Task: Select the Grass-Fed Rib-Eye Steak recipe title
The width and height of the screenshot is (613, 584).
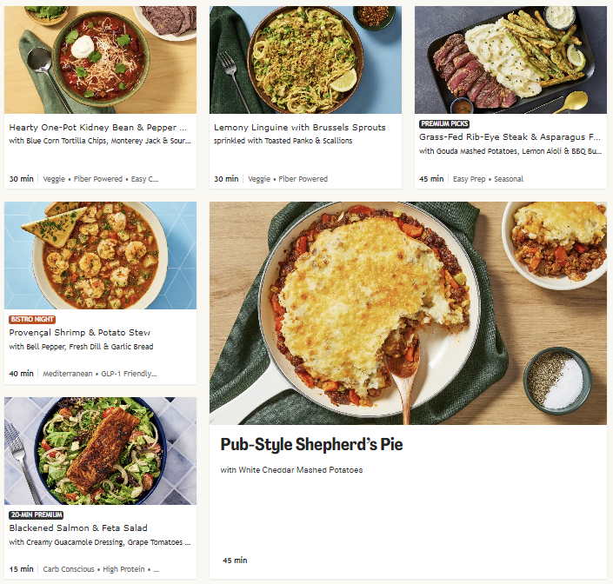Action: 510,137
